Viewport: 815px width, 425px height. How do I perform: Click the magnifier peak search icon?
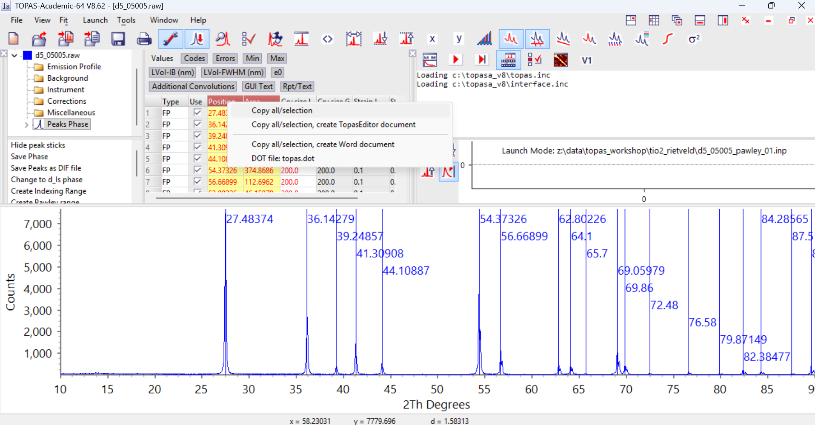223,39
